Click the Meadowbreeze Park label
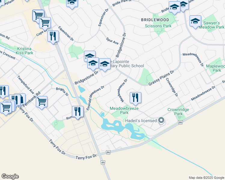Screen dimensions: 225x180 click(124, 110)
